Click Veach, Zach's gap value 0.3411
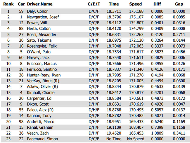The height and width of the screenshot is (143, 190). click(179, 133)
